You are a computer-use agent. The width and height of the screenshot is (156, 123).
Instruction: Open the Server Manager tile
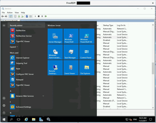(55, 36)
